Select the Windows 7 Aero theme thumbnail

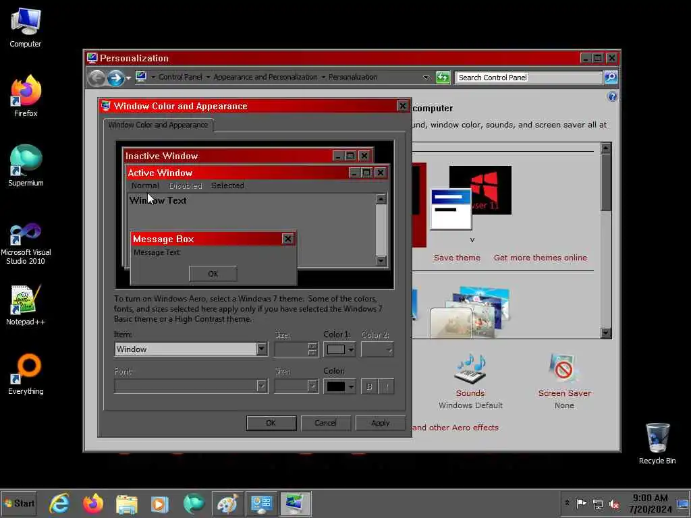[x=470, y=312]
